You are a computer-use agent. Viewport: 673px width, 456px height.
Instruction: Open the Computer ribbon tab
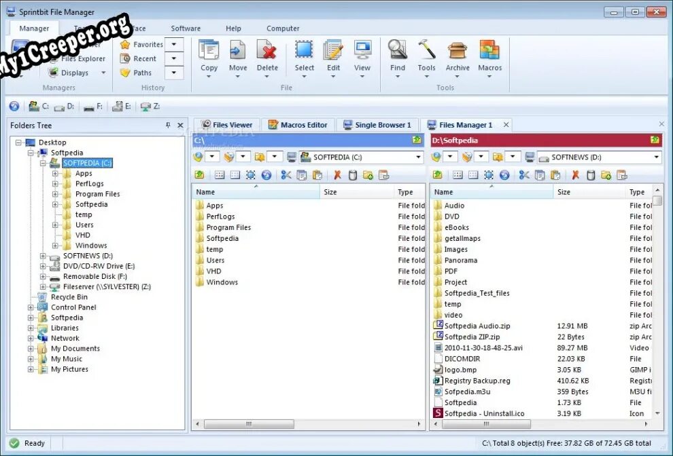point(283,28)
